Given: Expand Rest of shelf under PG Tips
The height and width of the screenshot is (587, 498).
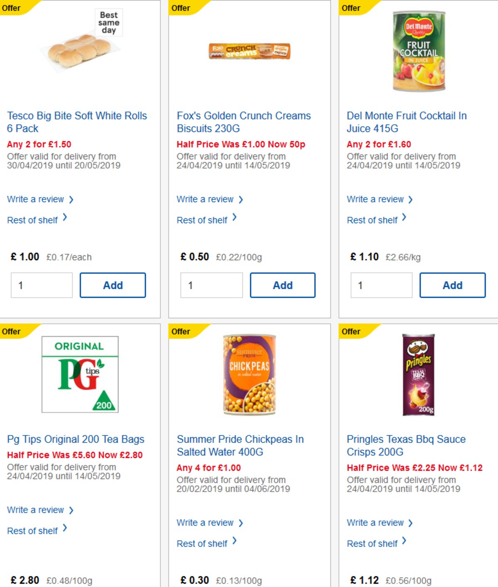Looking at the screenshot, I should coord(32,531).
